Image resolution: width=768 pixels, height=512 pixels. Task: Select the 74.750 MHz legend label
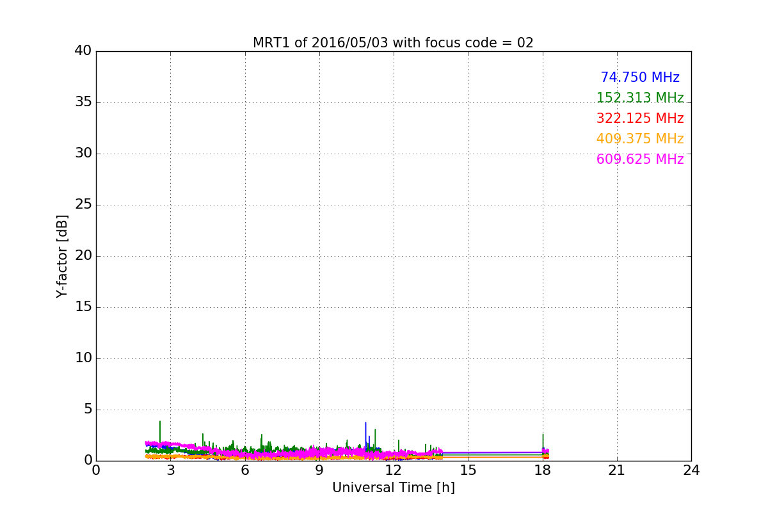tap(640, 77)
